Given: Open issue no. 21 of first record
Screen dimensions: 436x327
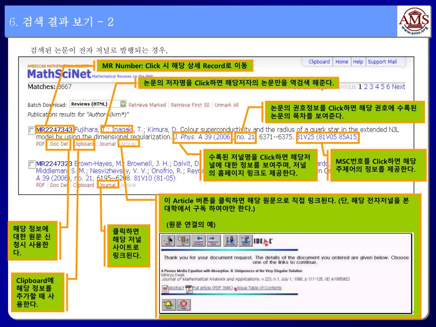Looking at the screenshot, I should click(246, 137).
